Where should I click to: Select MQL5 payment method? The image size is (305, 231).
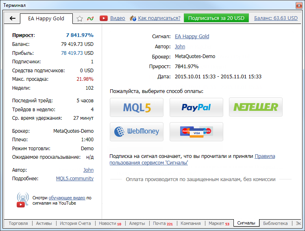coord(137,107)
